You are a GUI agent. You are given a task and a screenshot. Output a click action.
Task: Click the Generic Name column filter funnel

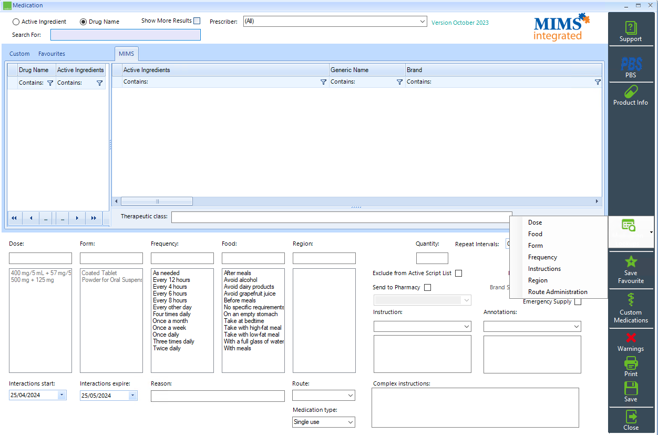[399, 82]
